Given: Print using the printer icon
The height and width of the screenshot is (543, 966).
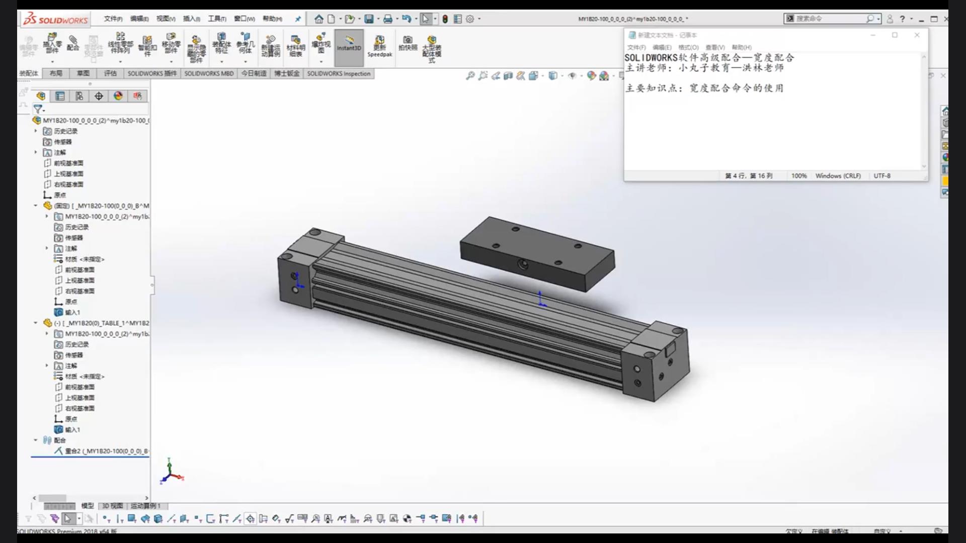Looking at the screenshot, I should [388, 19].
